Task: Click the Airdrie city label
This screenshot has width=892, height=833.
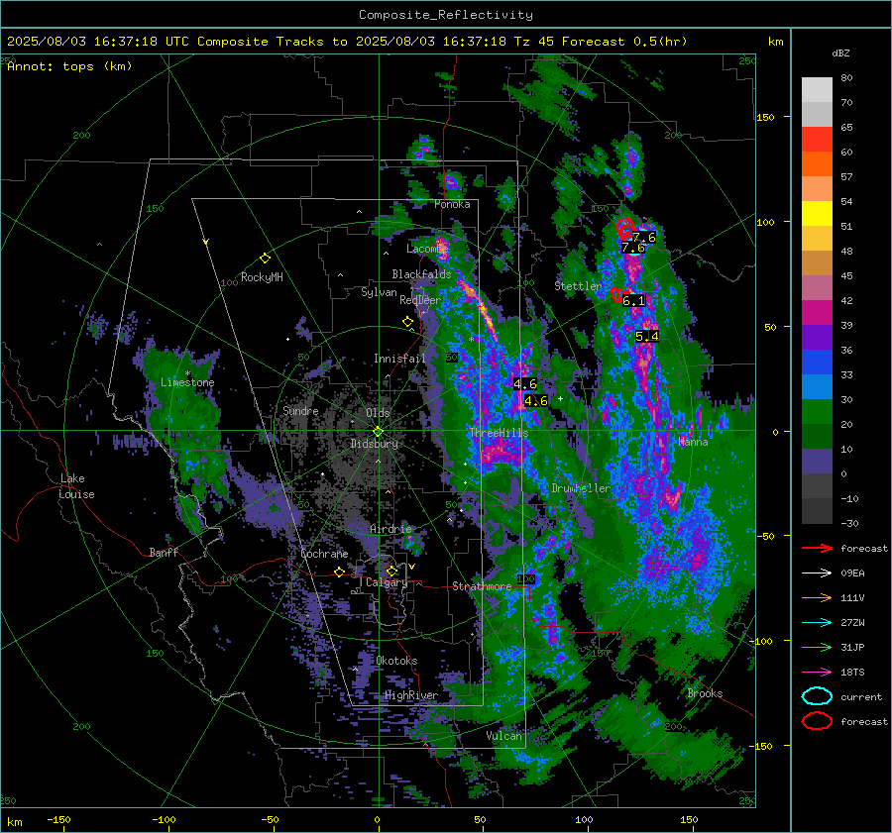Action: pyautogui.click(x=390, y=529)
